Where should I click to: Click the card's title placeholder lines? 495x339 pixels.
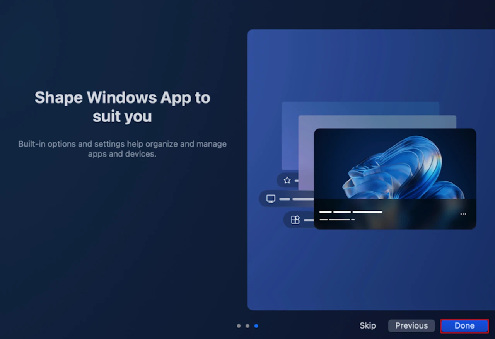(351, 212)
